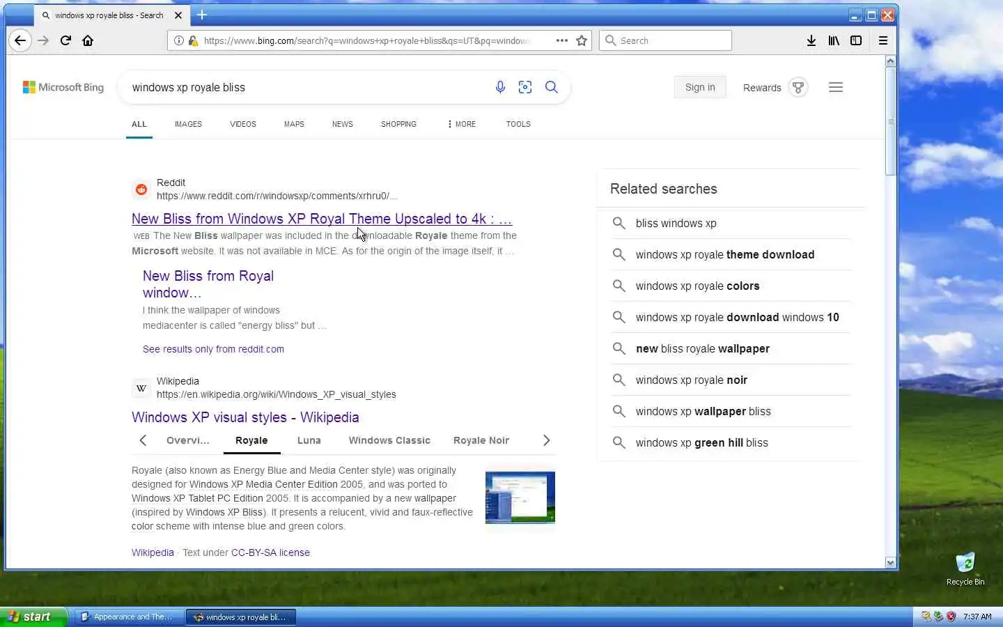The height and width of the screenshot is (627, 1003).
Task: Select the Windows Classic section tab
Action: tap(389, 440)
